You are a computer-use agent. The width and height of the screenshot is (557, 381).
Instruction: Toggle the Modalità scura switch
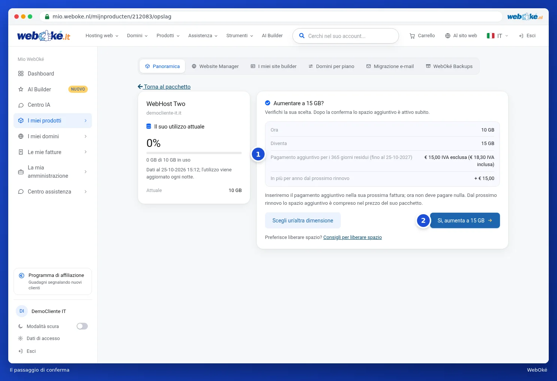point(82,326)
